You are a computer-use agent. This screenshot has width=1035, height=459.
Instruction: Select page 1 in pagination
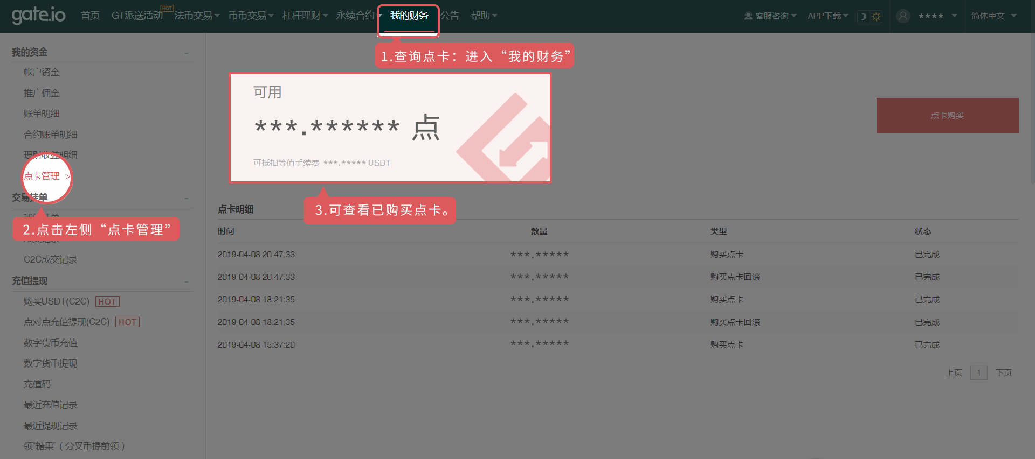[x=979, y=372]
